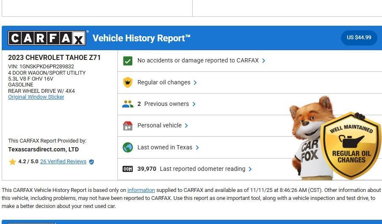Expand the last reported odometer chevron
Image resolution: width=382 pixels, height=224 pixels.
(250, 169)
